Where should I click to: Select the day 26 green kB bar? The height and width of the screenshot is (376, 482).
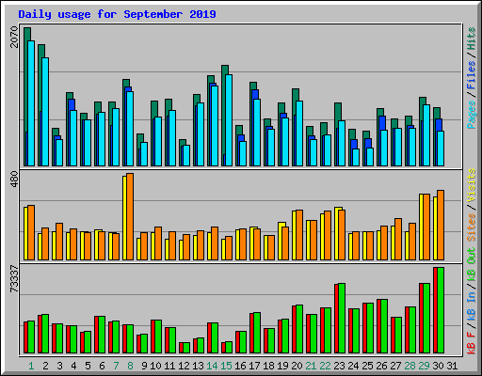coord(384,326)
